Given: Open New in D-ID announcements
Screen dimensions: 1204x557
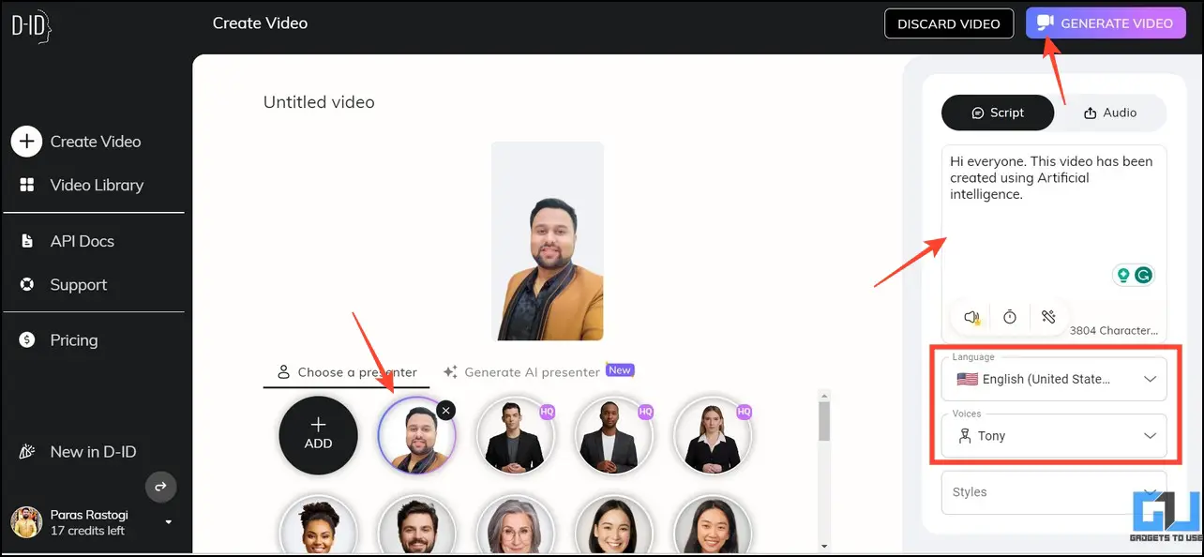Looking at the screenshot, I should [78, 452].
